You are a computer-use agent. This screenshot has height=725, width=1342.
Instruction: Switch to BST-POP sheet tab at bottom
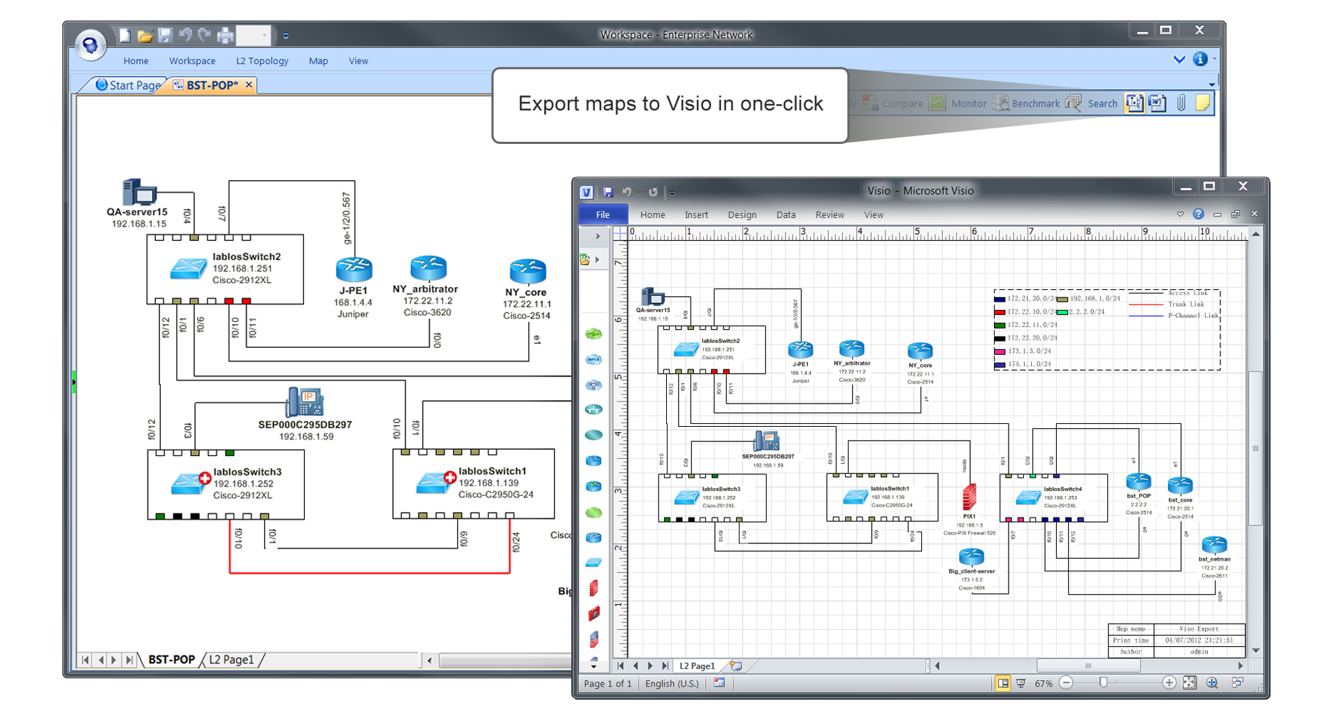[171, 659]
